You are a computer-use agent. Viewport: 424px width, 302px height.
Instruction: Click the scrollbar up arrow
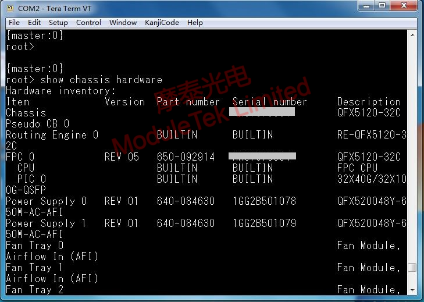click(412, 34)
